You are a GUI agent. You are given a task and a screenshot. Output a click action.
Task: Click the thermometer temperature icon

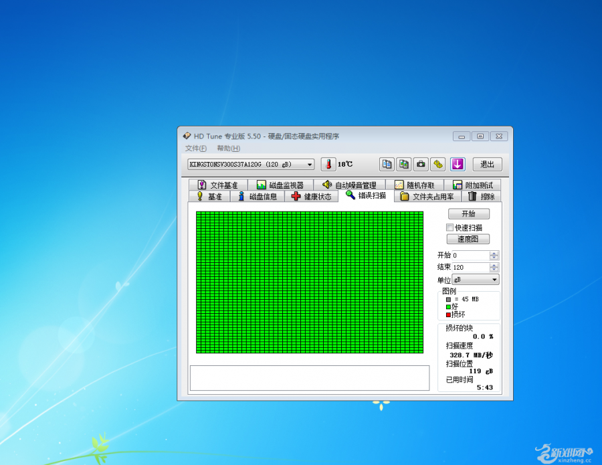pyautogui.click(x=328, y=165)
